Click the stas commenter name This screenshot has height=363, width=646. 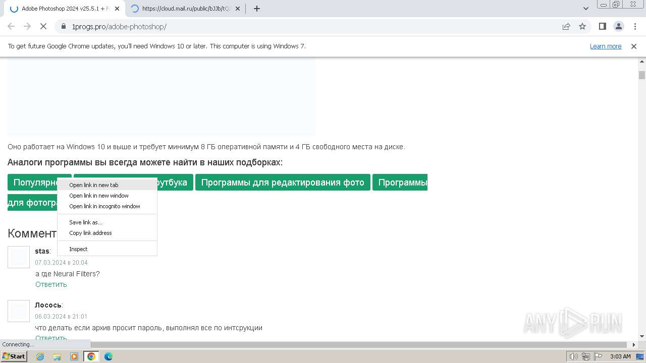coord(42,251)
